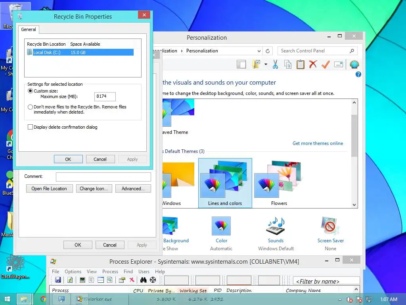Toggle the Show Lower Pane icon in Process Explorer
Image resolution: width=406 pixels, height=305 pixels.
[x=101, y=280]
